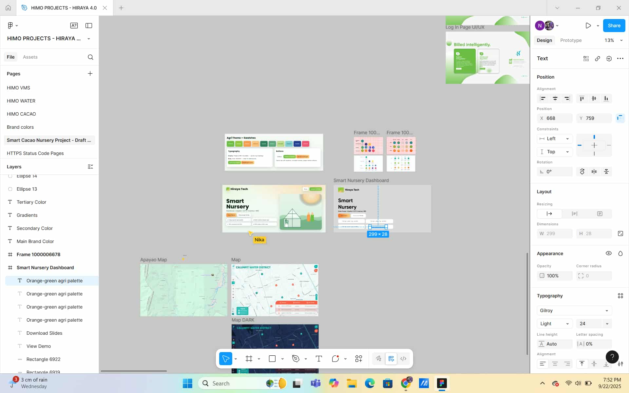
Task: Click the Share button
Action: coord(614,26)
